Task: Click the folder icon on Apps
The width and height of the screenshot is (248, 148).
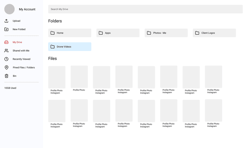Action: pyautogui.click(x=101, y=33)
